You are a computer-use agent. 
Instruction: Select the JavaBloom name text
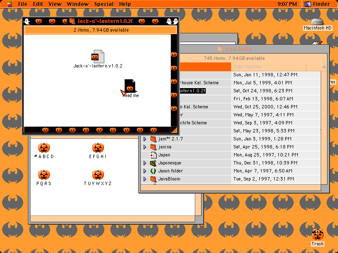coord(169,179)
